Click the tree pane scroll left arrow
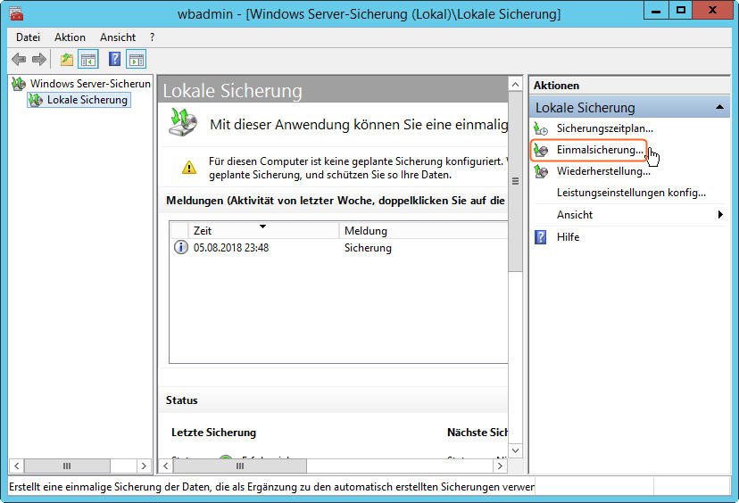This screenshot has width=739, height=503. tap(16, 466)
